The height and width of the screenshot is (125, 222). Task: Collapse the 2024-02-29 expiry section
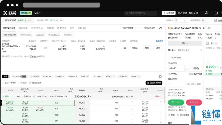click(x=91, y=96)
